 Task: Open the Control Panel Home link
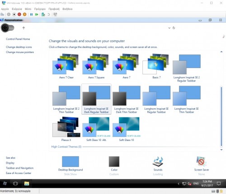18,39
